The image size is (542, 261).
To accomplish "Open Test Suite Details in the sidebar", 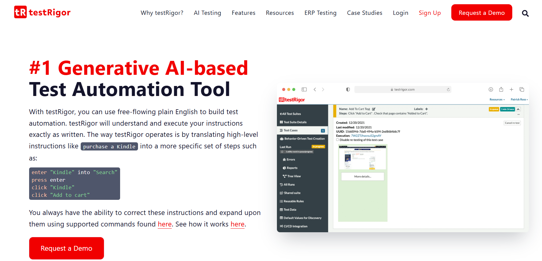I will click(293, 122).
